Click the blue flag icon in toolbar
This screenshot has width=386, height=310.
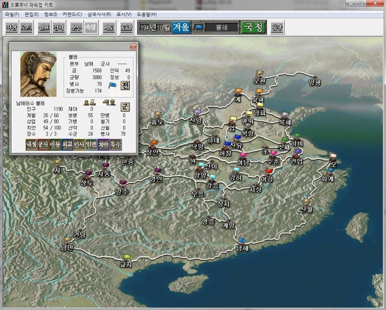[199, 27]
